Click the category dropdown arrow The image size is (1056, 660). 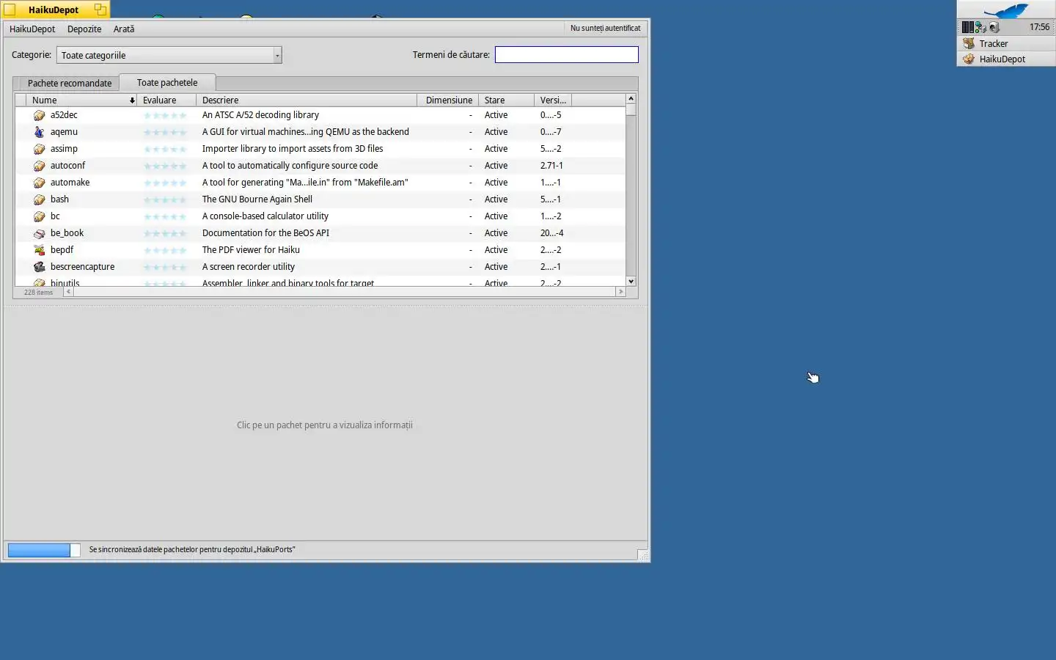click(277, 55)
